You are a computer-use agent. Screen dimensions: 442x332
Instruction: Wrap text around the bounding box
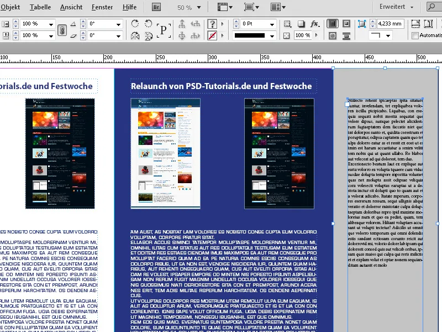pyautogui.click(x=346, y=24)
